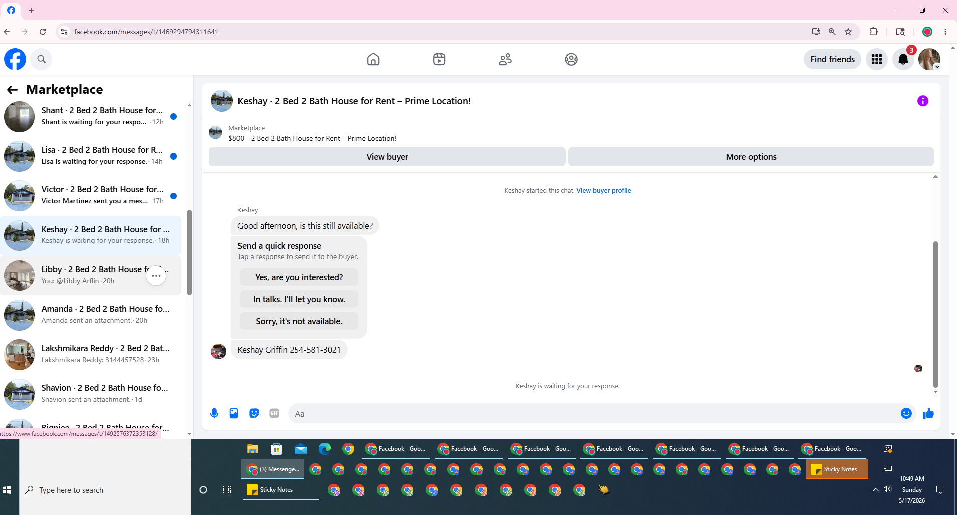Open Victor's conversation

coord(91,195)
